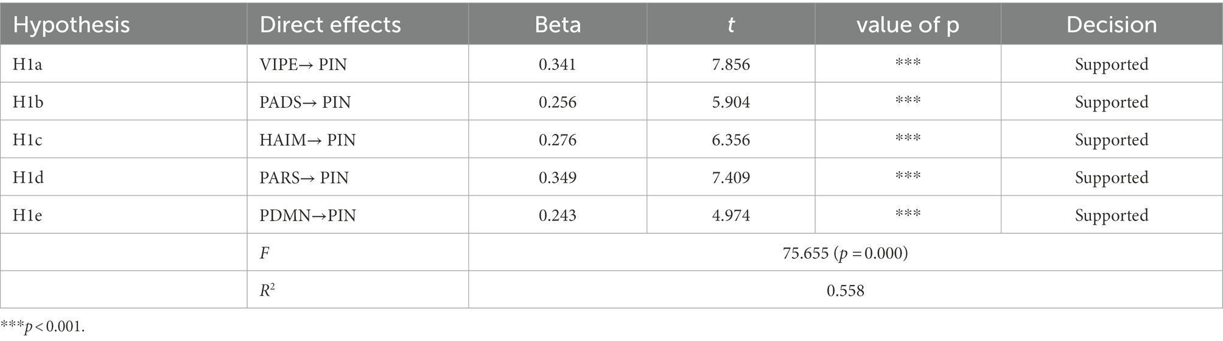Click Beta value 0.349
Image resolution: width=1223 pixels, height=341 pixels.
coord(558,177)
